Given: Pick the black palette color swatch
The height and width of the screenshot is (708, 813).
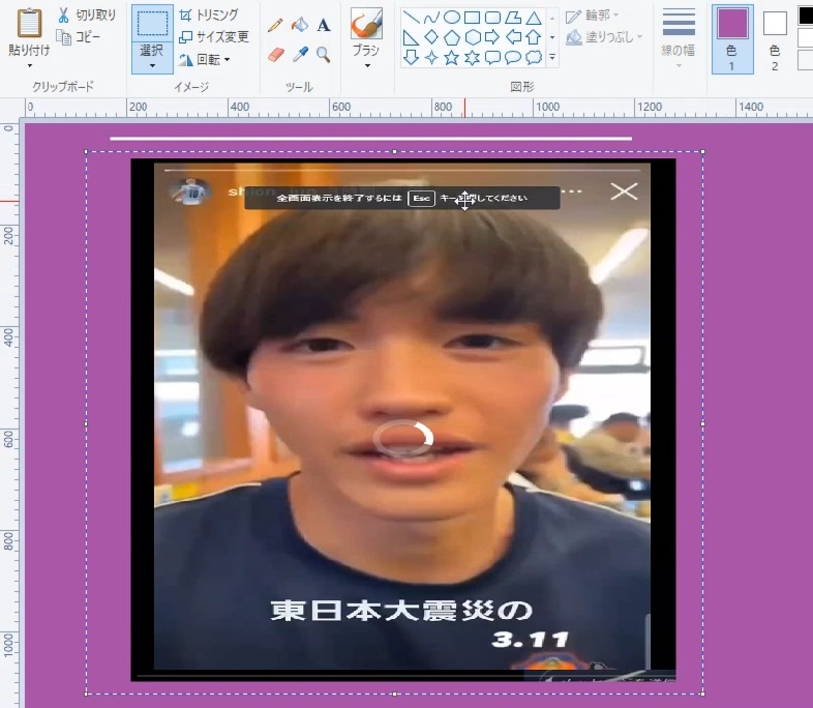Looking at the screenshot, I should 806,17.
